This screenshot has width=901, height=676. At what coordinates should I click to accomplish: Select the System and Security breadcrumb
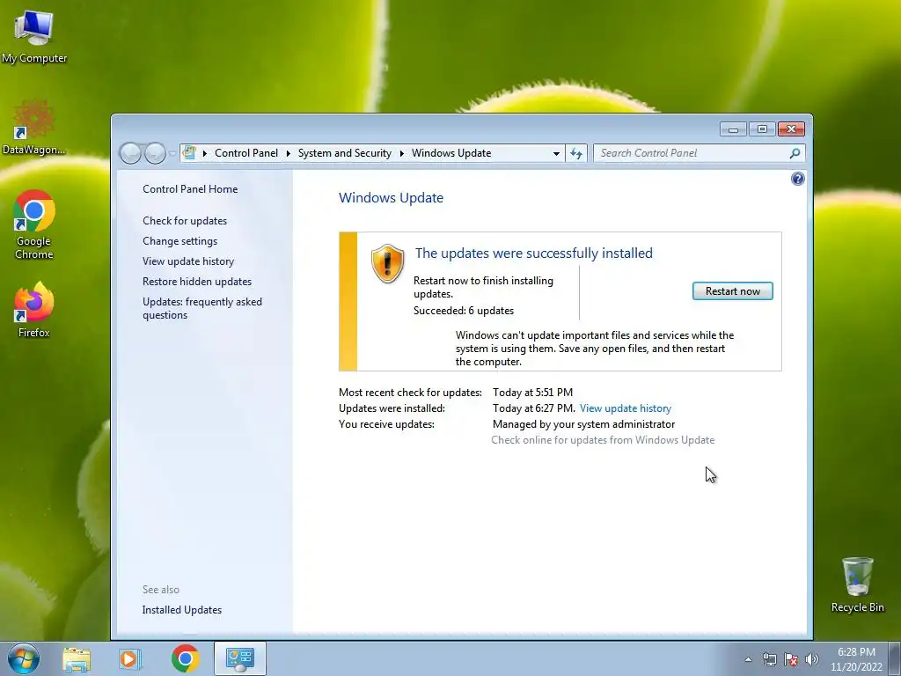click(x=344, y=153)
